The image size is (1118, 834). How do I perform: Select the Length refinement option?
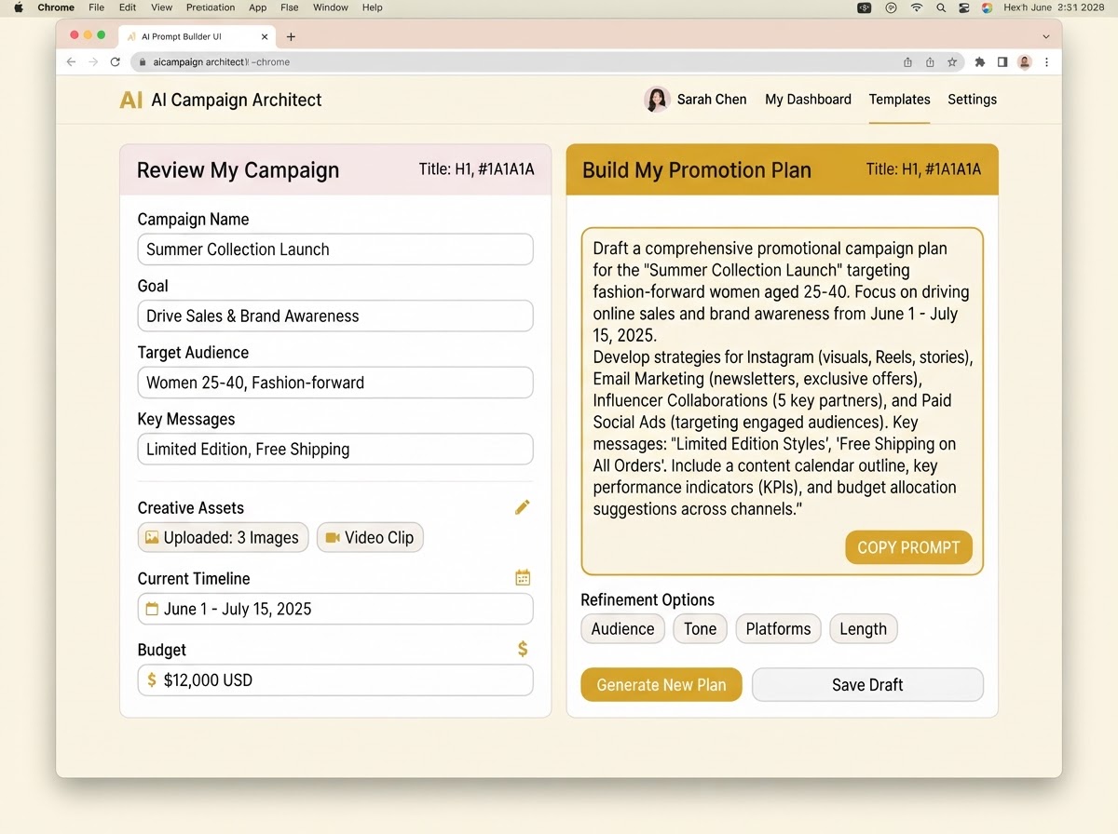click(x=863, y=628)
